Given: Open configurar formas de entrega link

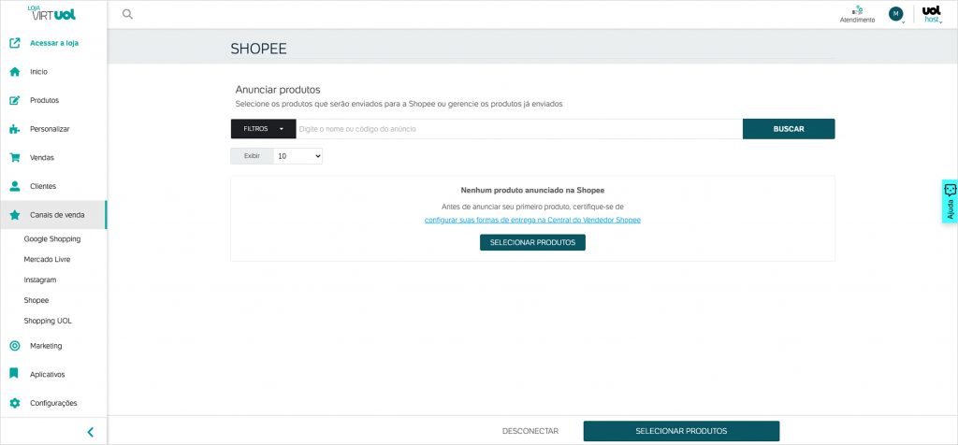Looking at the screenshot, I should coord(532,220).
